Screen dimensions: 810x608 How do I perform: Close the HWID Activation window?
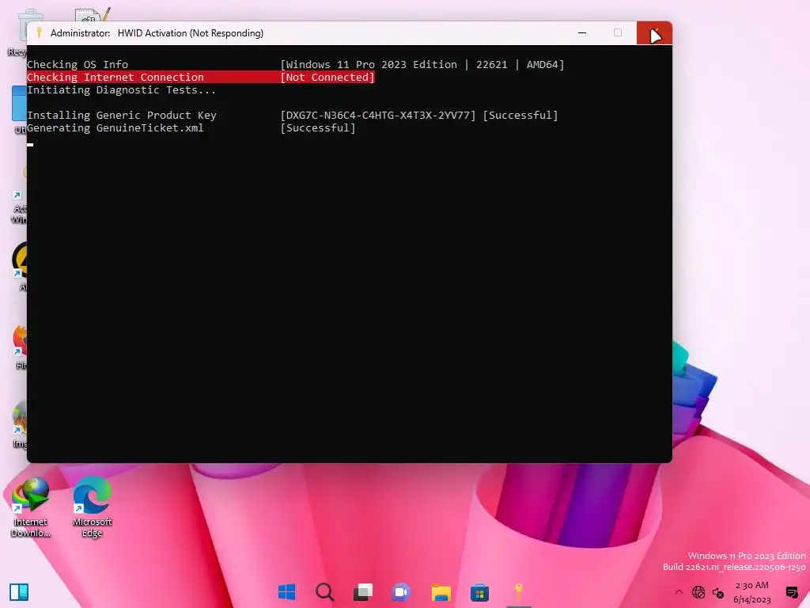point(654,32)
